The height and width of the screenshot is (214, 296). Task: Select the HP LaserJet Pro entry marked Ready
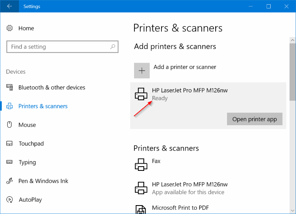pyautogui.click(x=208, y=106)
